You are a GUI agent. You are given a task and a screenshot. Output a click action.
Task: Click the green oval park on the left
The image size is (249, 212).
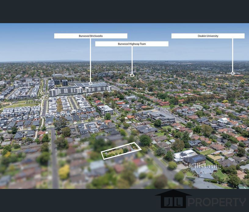click(x=18, y=106)
